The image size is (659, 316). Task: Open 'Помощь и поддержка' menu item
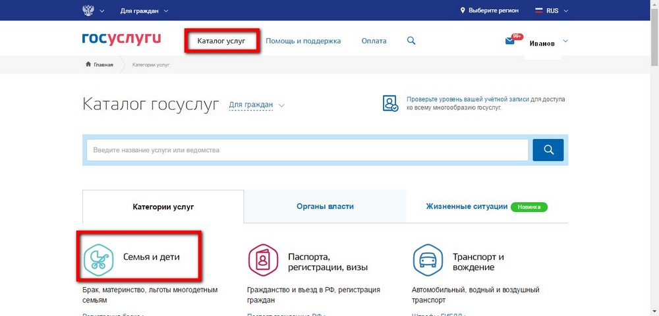(303, 41)
